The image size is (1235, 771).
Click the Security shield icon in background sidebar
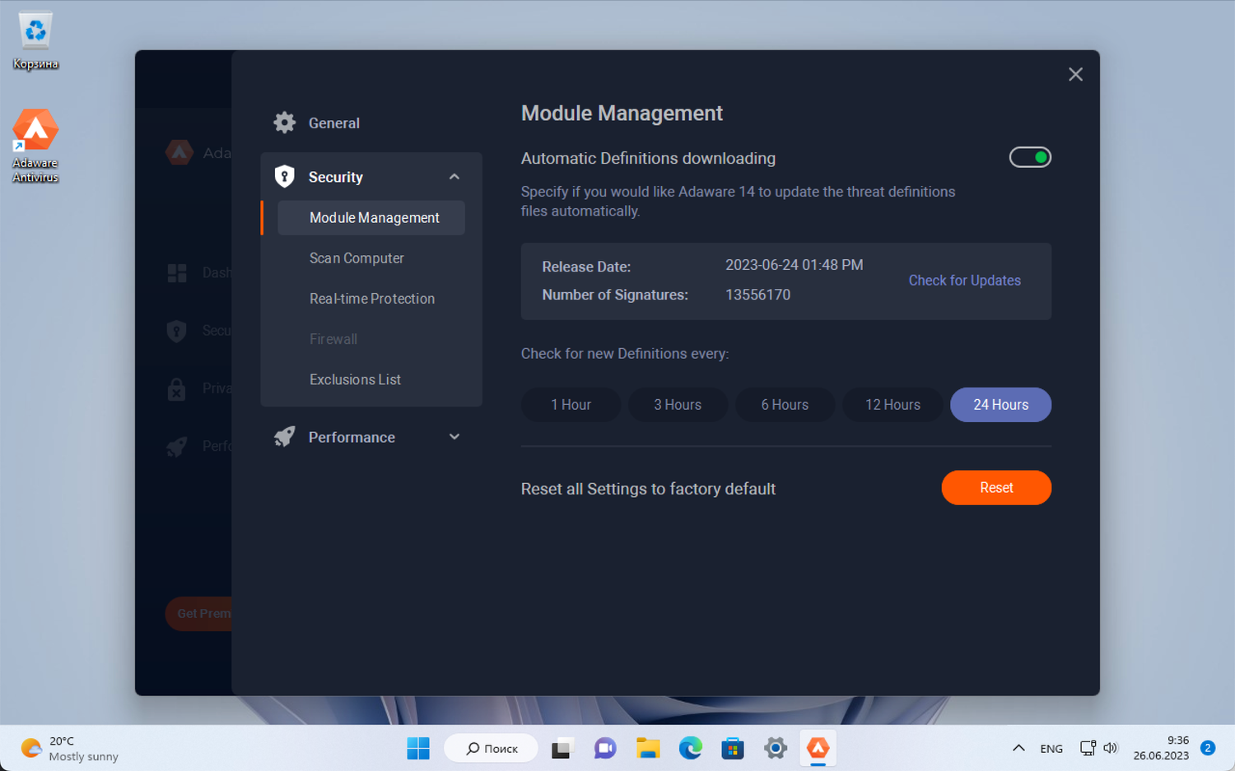(x=177, y=330)
